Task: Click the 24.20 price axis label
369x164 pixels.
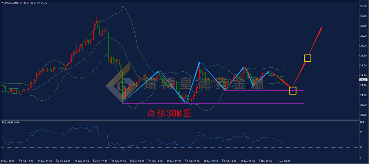Action: click(363, 85)
